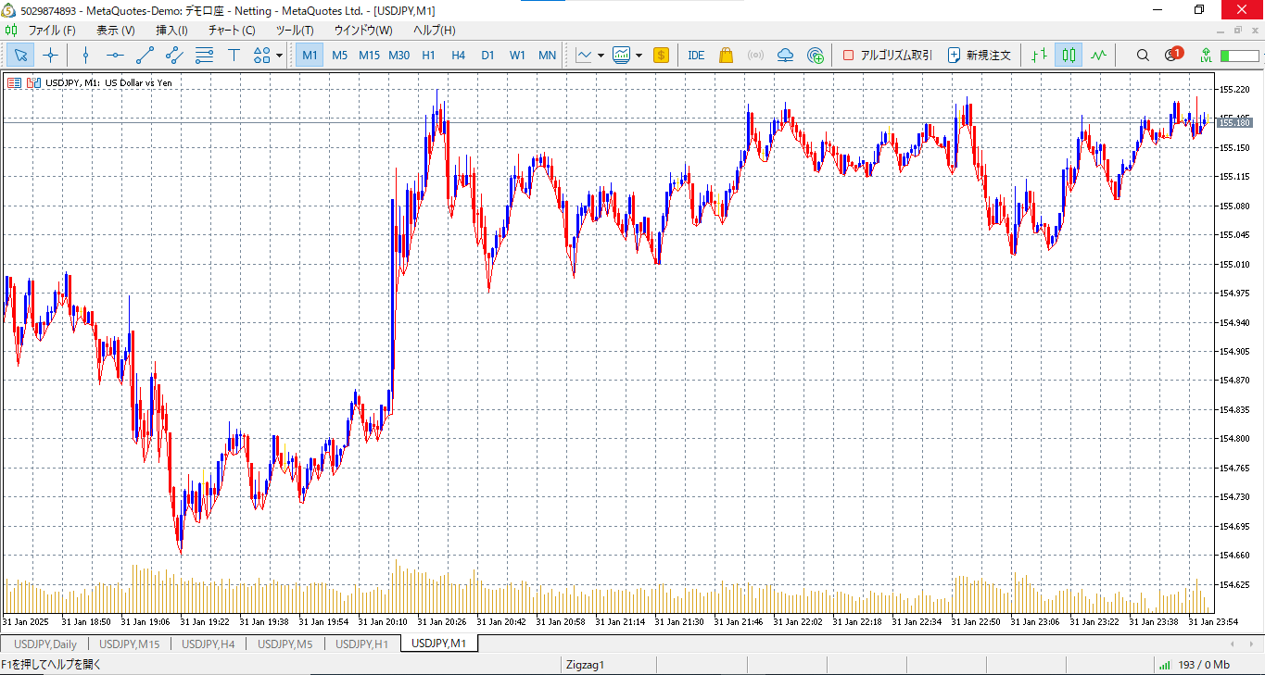Toggle algorithmic trading button

(x=887, y=56)
